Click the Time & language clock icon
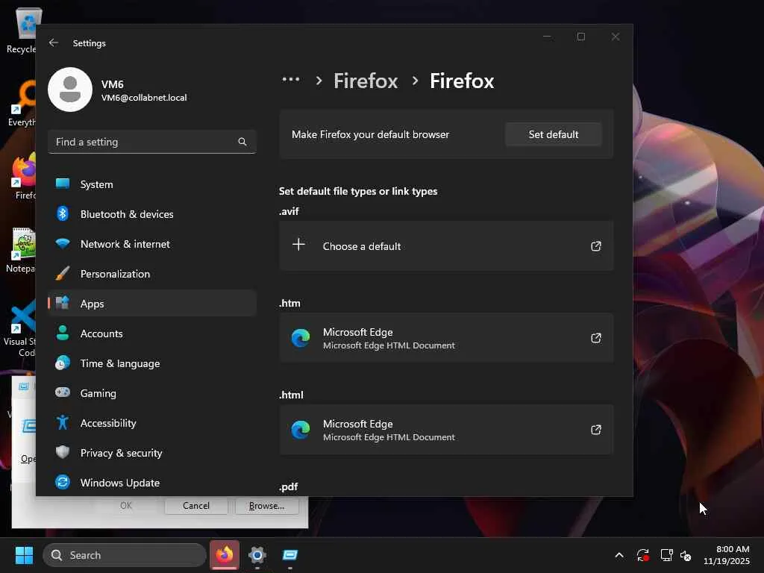The image size is (764, 573). [x=63, y=363]
